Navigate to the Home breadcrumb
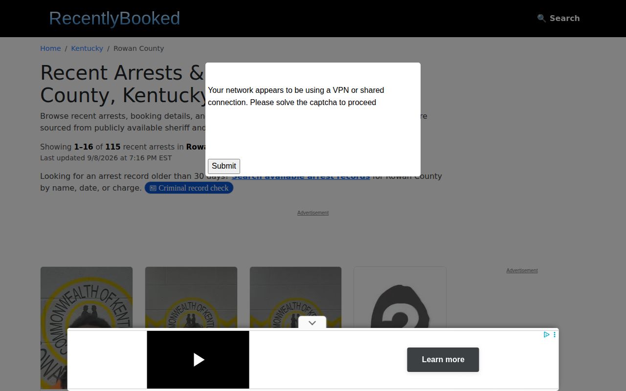 click(x=50, y=48)
